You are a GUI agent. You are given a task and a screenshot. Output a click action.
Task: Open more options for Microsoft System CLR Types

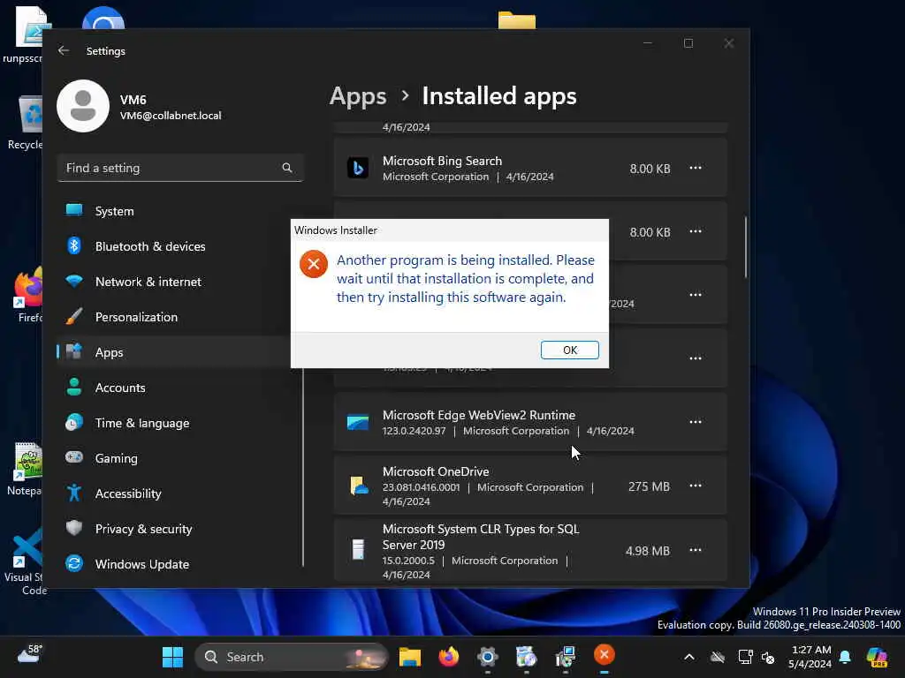pos(696,550)
